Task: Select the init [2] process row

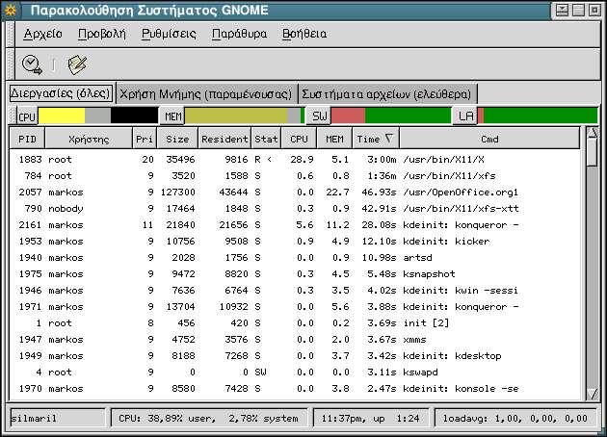Action: [295, 323]
